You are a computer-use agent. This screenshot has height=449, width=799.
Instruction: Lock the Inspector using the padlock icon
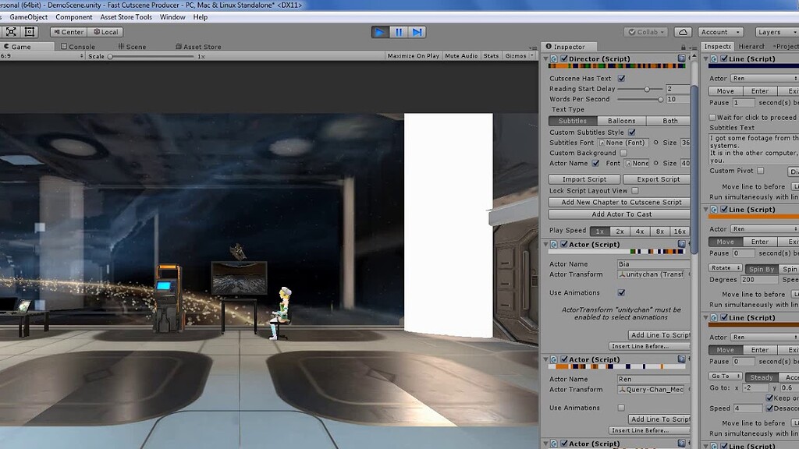pos(683,47)
